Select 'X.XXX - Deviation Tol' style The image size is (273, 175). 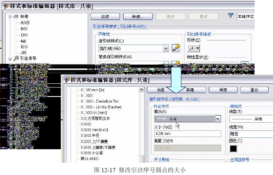click(100, 101)
